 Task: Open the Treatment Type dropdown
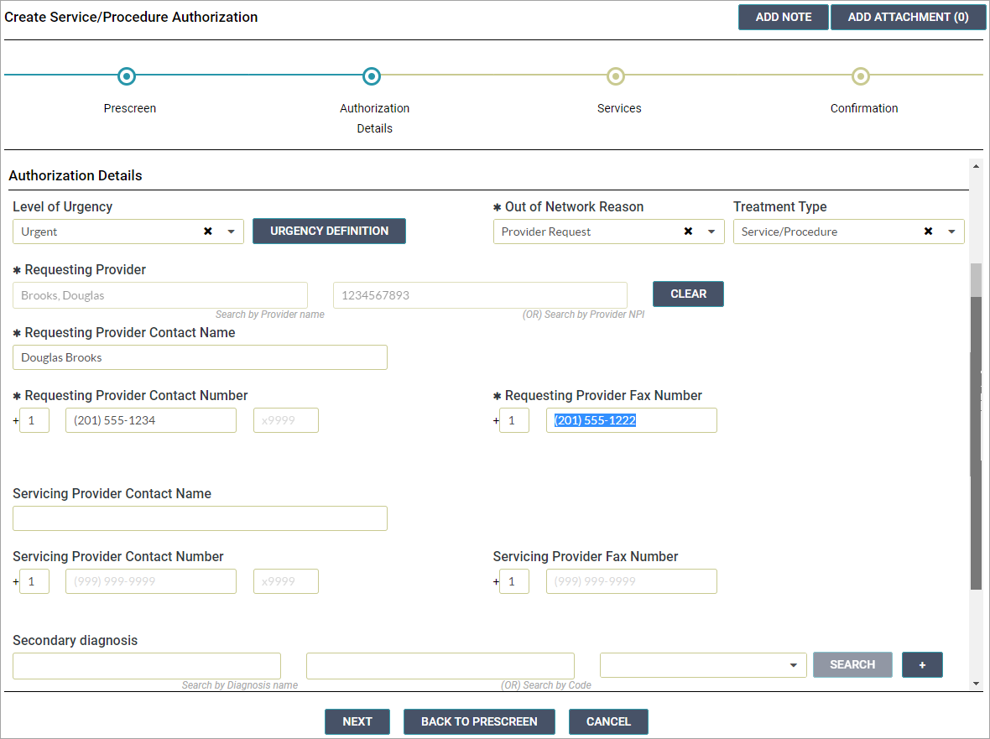click(x=951, y=232)
